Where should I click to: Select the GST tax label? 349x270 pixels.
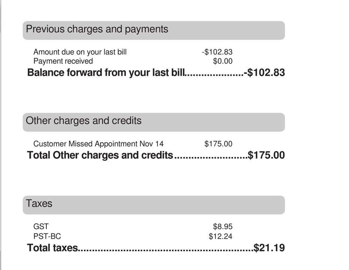[41, 227]
